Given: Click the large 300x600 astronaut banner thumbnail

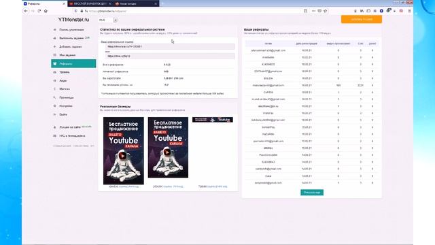Looking at the screenshot, I should click(x=124, y=150).
